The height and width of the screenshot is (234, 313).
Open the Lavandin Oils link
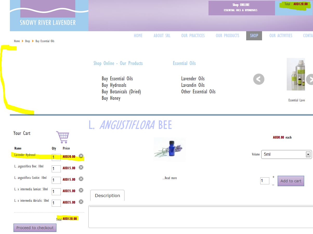193,85
